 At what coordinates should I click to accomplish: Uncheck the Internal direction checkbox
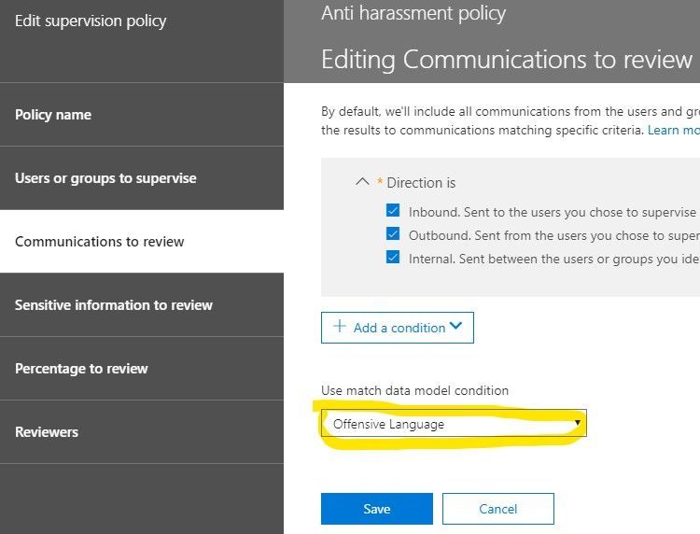393,259
